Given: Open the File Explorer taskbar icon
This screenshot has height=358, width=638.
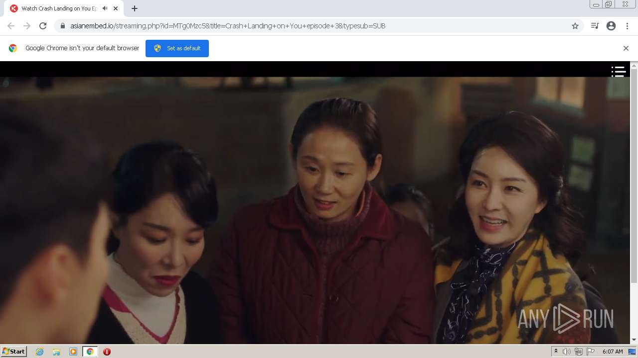Looking at the screenshot, I should (x=56, y=352).
